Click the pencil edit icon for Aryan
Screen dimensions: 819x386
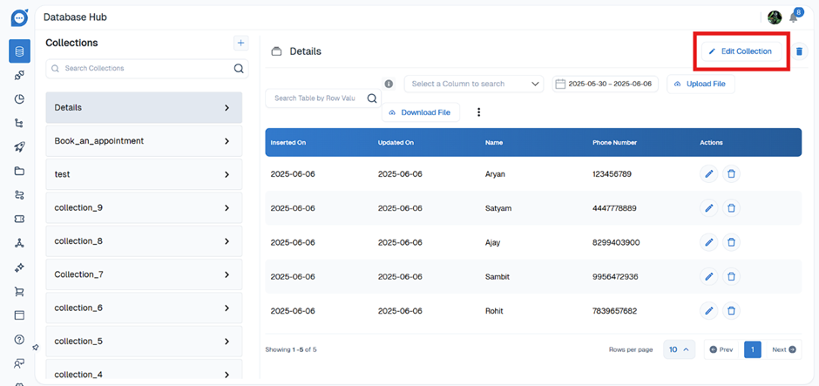[709, 174]
